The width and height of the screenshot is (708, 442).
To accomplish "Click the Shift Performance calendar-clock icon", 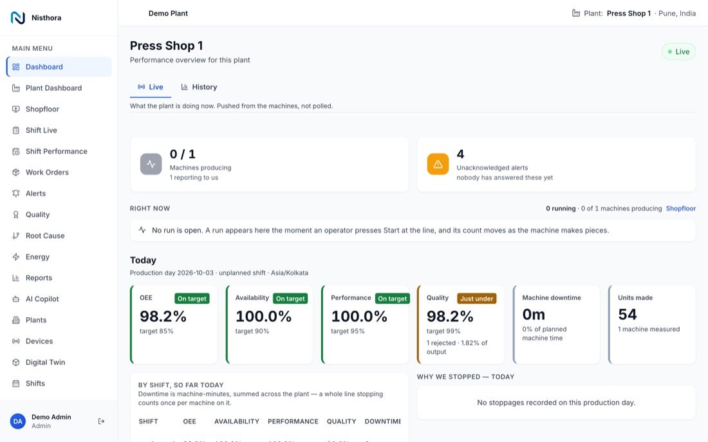I will click(16, 151).
